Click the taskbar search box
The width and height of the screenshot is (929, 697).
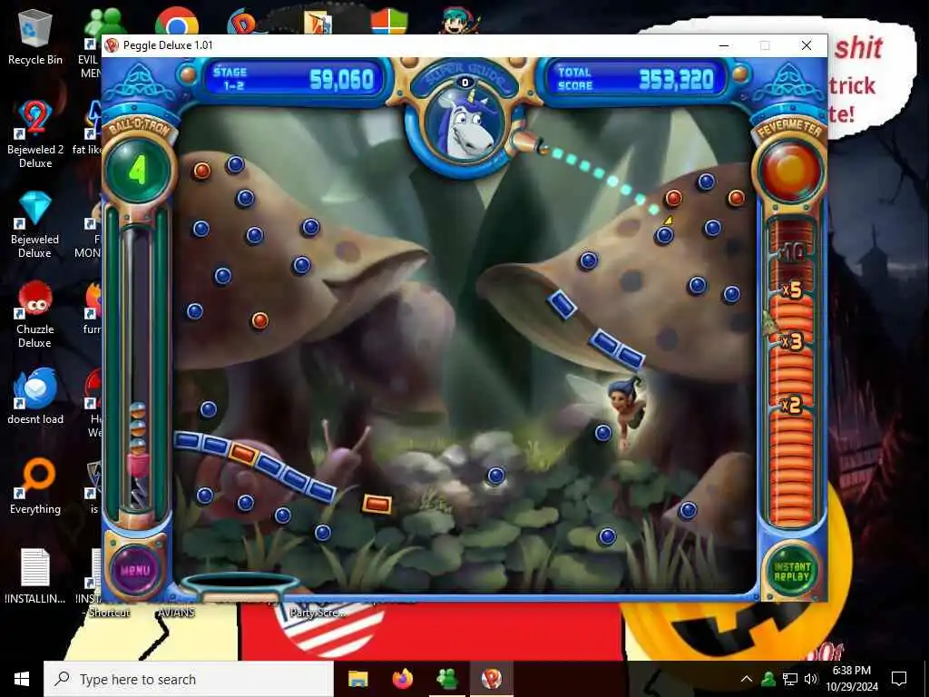(x=189, y=679)
